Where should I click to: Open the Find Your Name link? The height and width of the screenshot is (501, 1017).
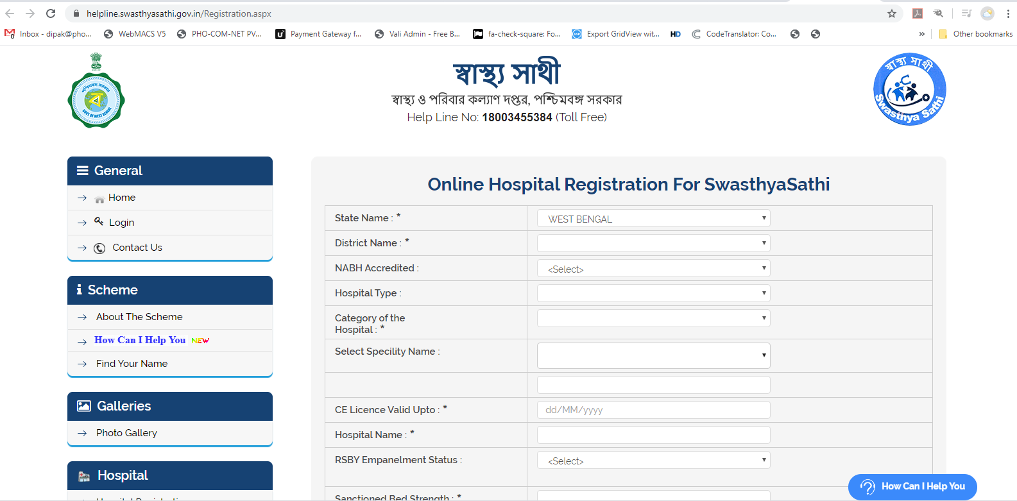coord(132,364)
